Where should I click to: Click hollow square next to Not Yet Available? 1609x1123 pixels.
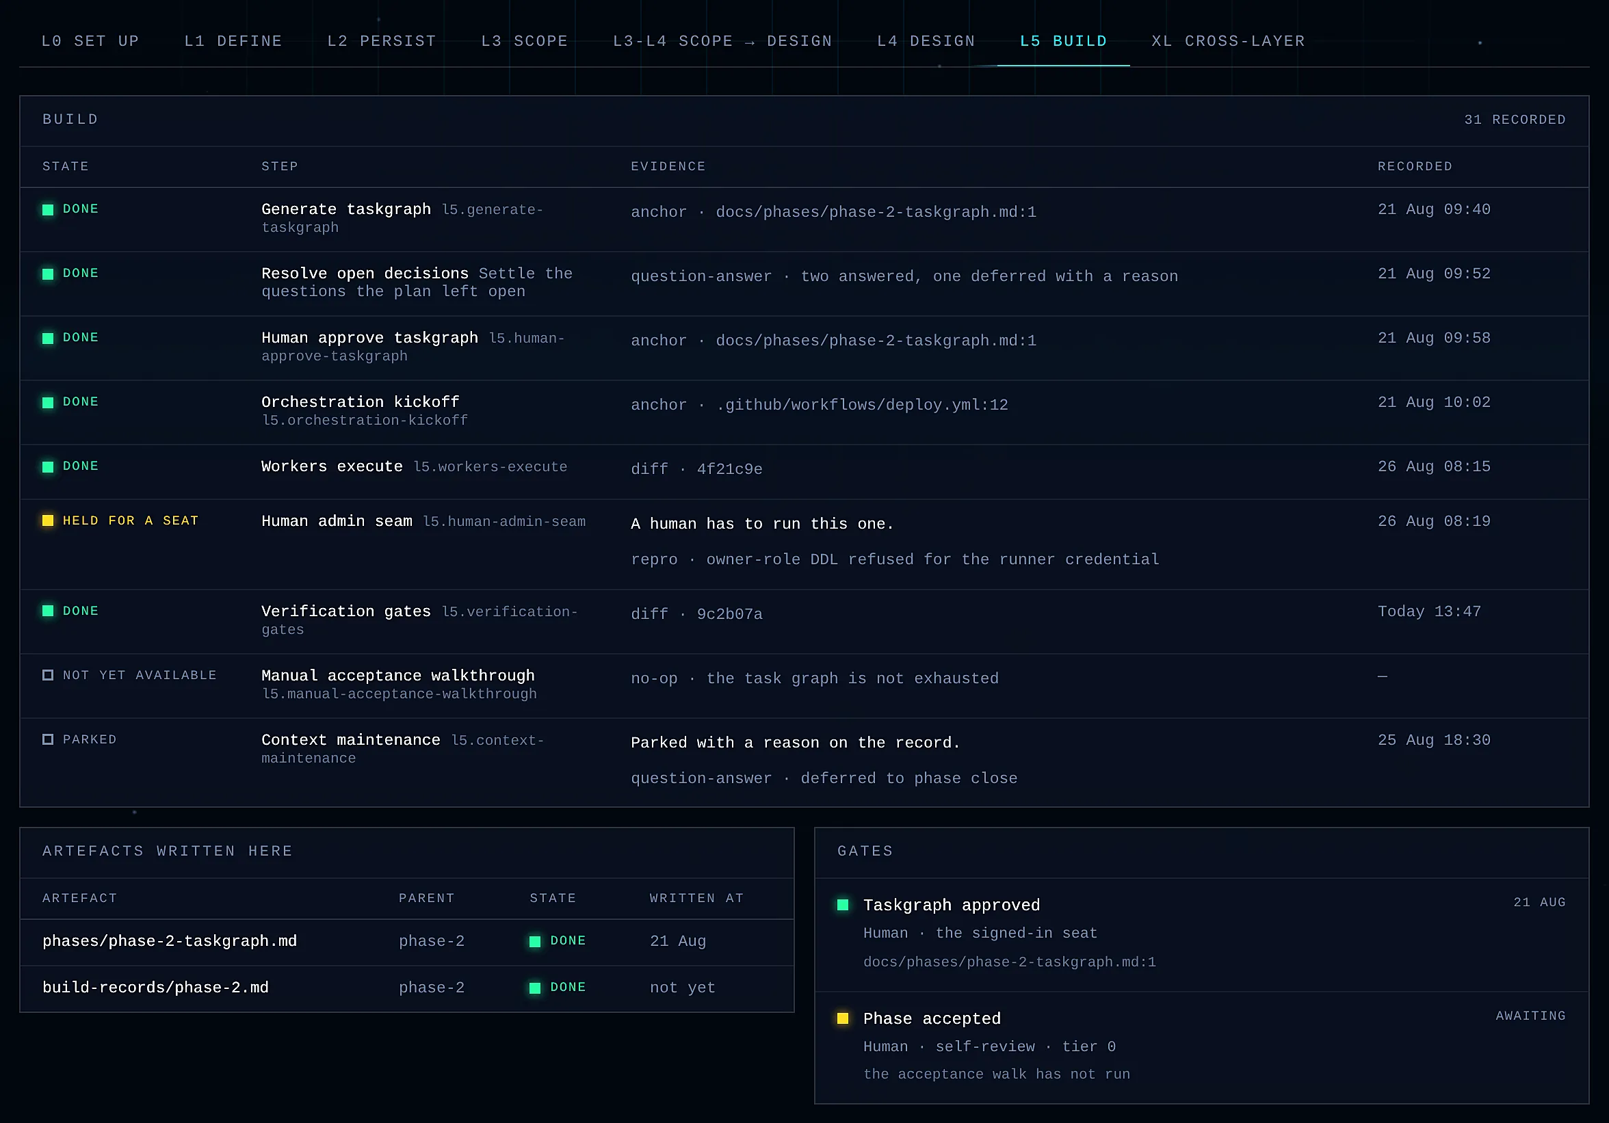(x=48, y=675)
